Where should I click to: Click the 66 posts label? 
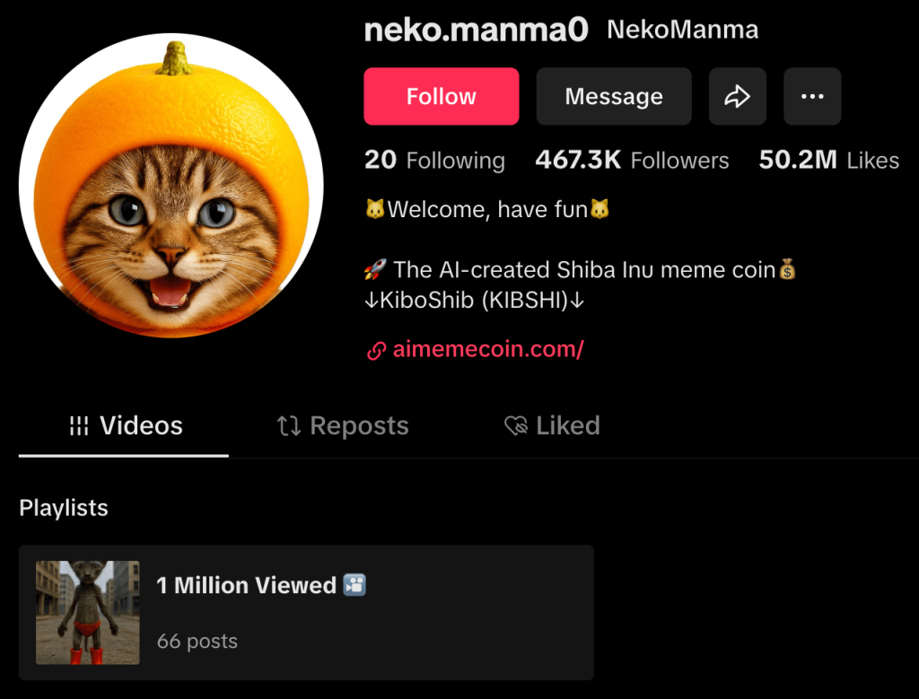[x=197, y=642]
